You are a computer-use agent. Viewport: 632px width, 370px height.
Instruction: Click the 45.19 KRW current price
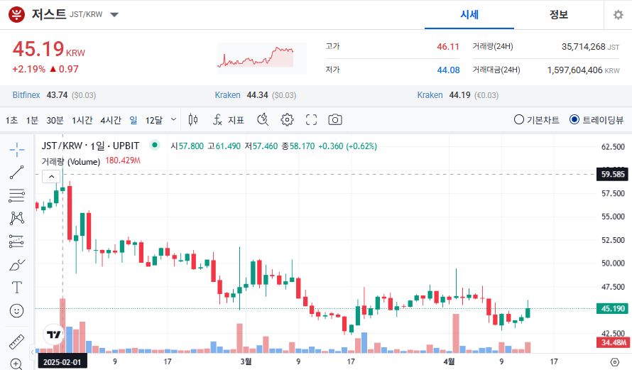[x=49, y=49]
